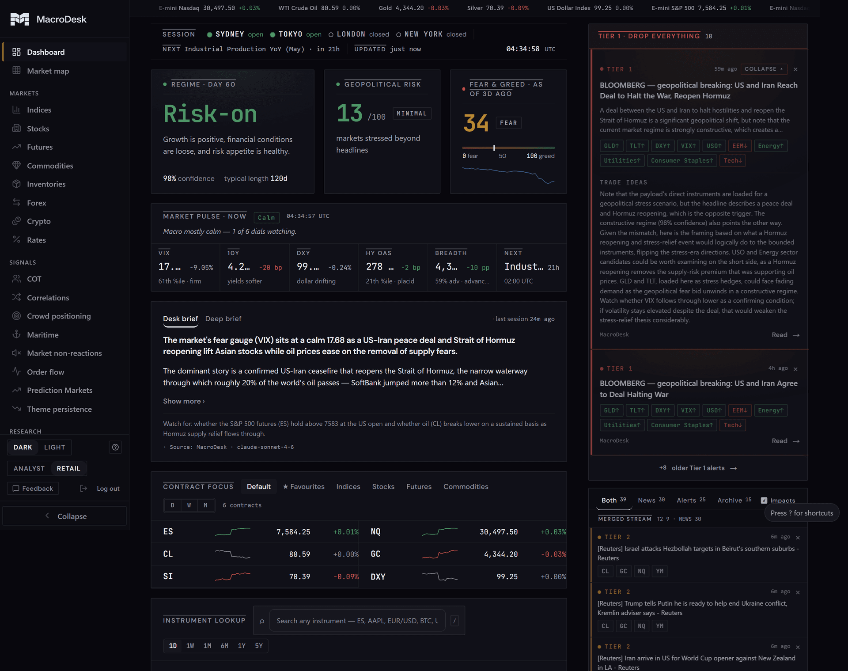This screenshot has width=848, height=671.
Task: Open the Order flow pulse icon
Action: pyautogui.click(x=16, y=372)
